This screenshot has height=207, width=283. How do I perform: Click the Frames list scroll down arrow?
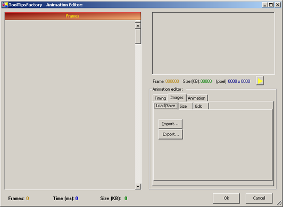pyautogui.click(x=138, y=186)
